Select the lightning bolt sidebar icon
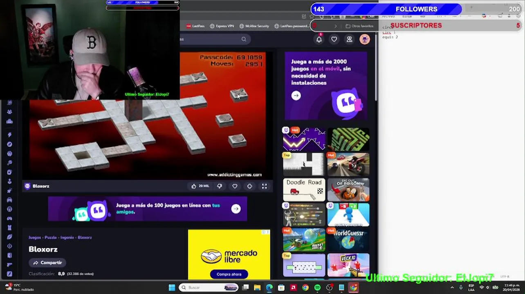This screenshot has width=525, height=294. click(x=9, y=135)
